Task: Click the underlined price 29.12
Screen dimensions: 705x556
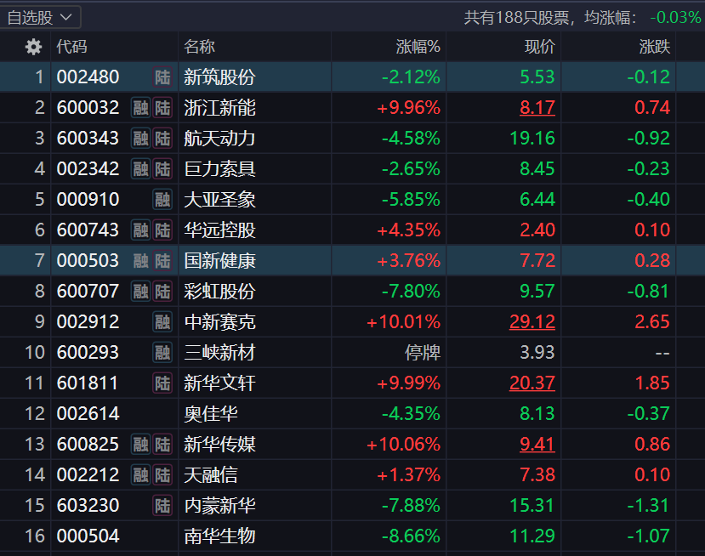Action: pyautogui.click(x=532, y=322)
